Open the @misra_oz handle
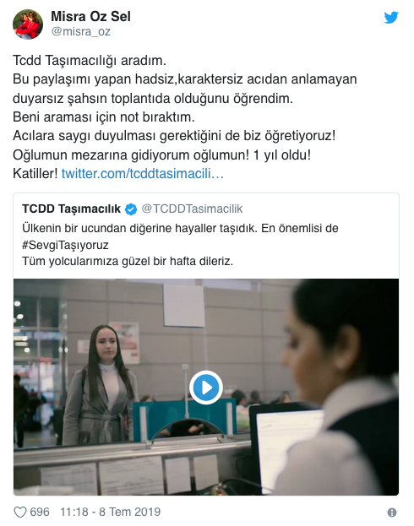Image resolution: width=414 pixels, height=526 pixels. (x=81, y=31)
